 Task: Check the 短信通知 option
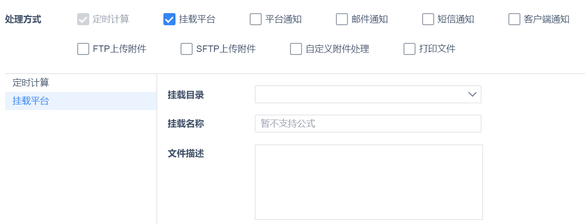428,20
